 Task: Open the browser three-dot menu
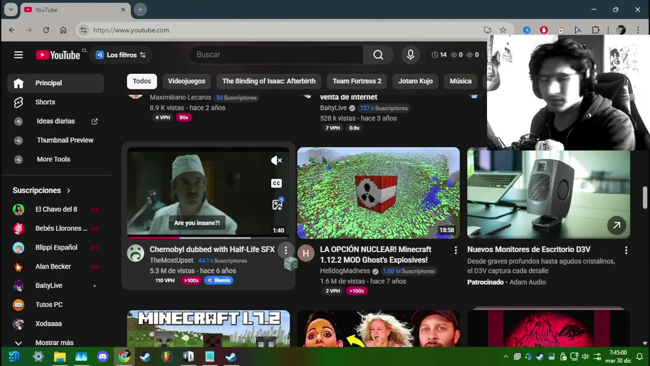[x=638, y=30]
